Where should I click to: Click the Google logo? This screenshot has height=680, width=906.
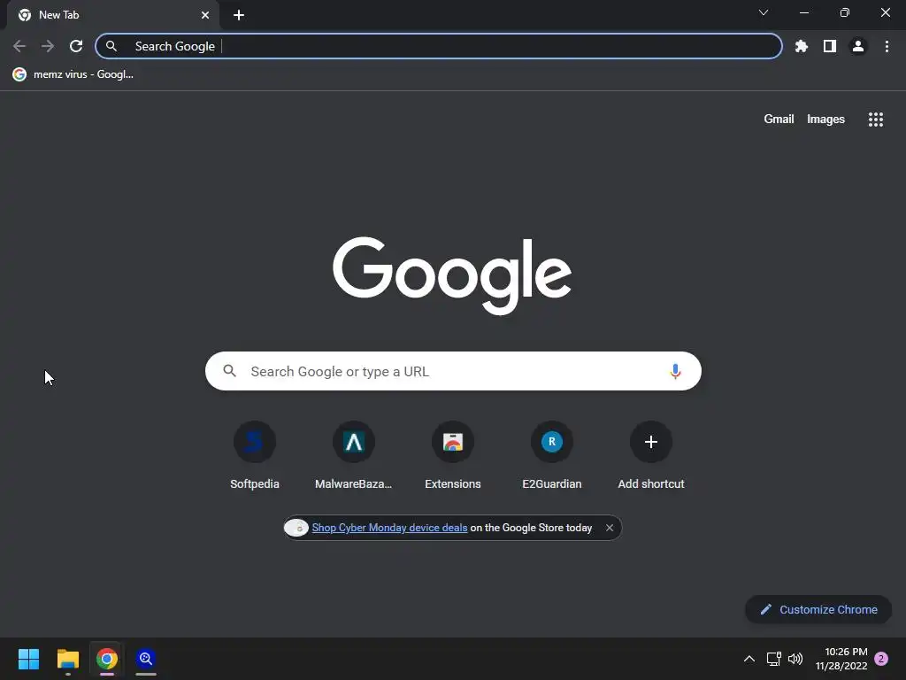click(452, 275)
